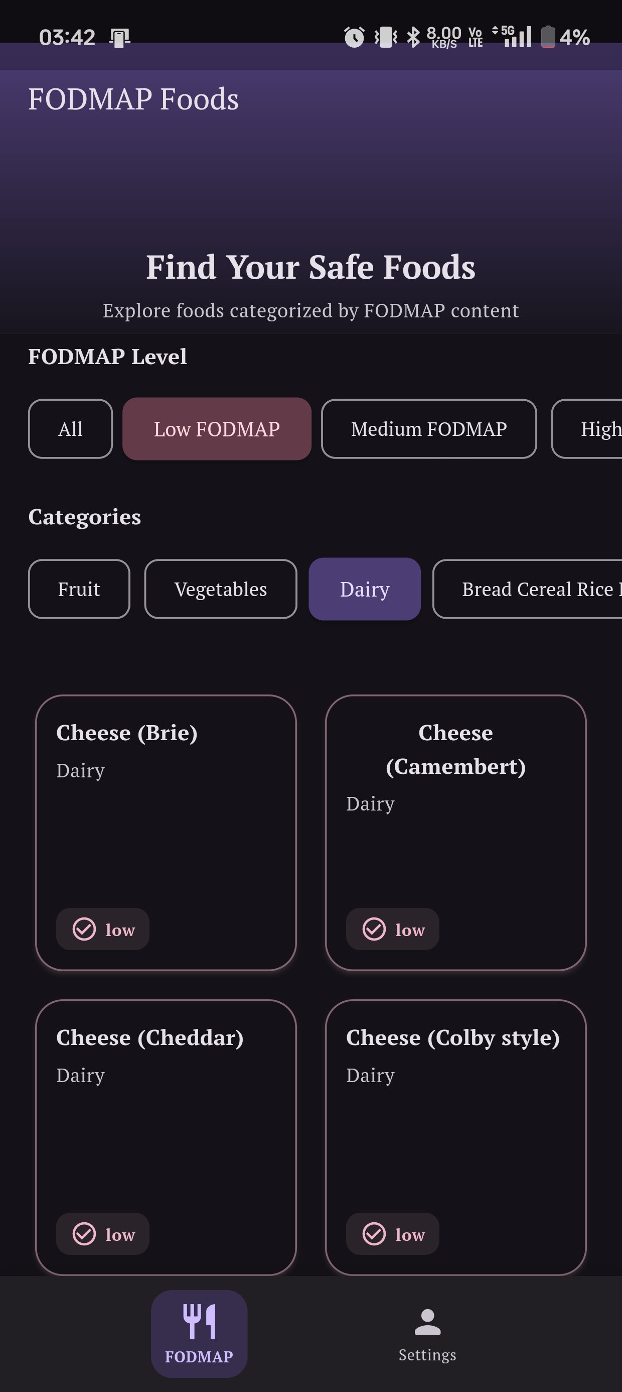Viewport: 622px width, 1392px height.
Task: Toggle the Low FODMAP level filter
Action: tap(217, 428)
